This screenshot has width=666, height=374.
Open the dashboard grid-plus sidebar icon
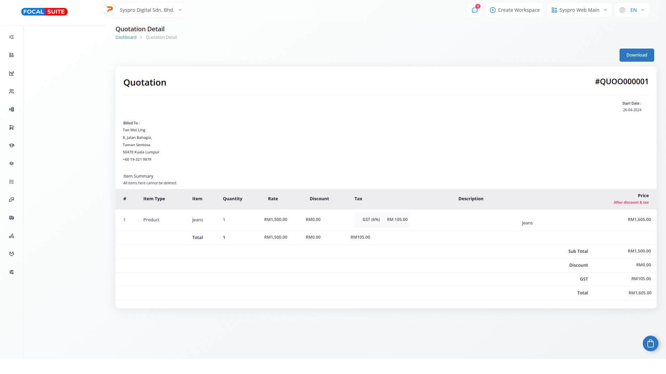tap(11, 55)
